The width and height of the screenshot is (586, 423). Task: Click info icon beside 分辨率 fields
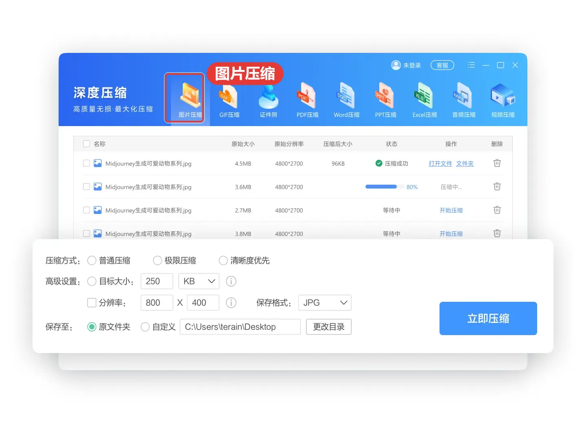tap(231, 303)
